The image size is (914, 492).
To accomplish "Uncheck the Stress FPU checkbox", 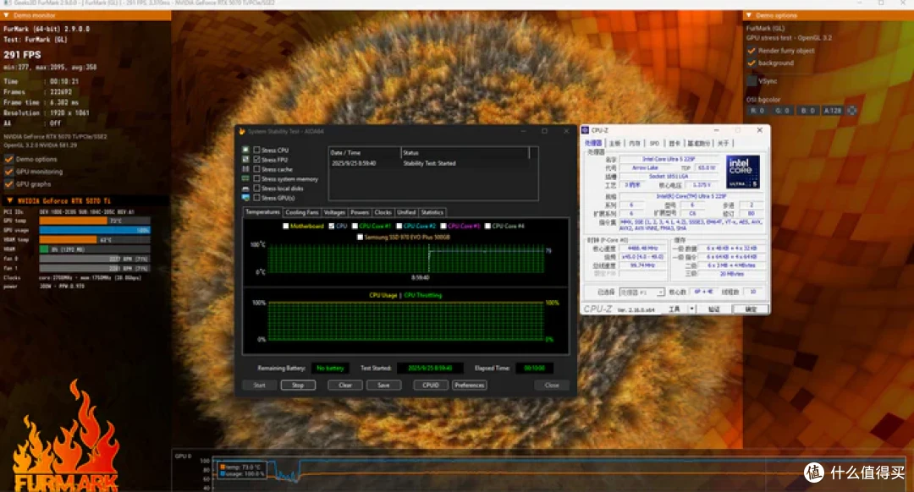I will 256,159.
